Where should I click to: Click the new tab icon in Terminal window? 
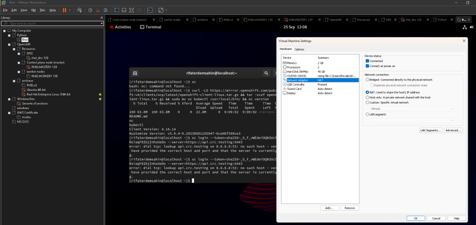(x=135, y=73)
